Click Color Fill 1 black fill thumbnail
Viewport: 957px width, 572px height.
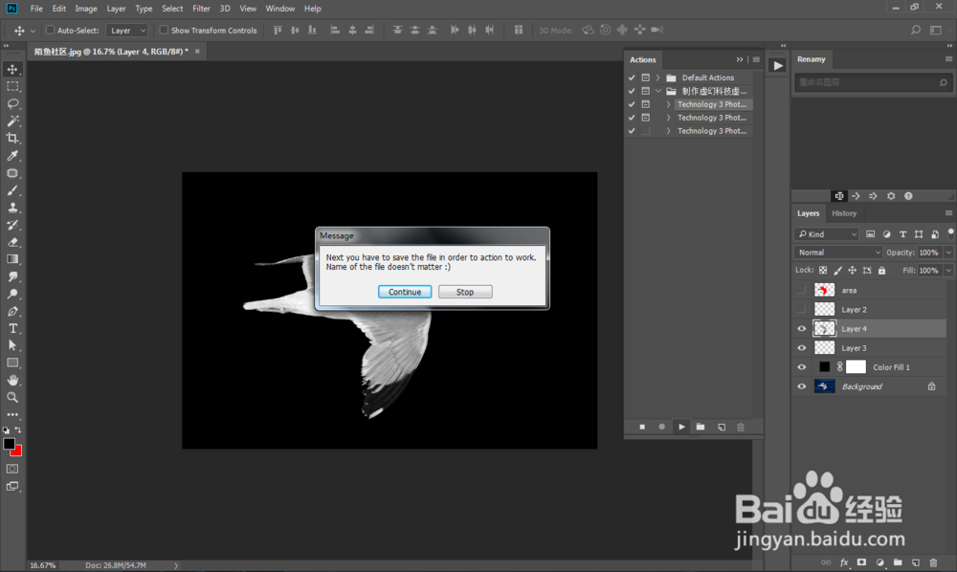pyautogui.click(x=825, y=366)
